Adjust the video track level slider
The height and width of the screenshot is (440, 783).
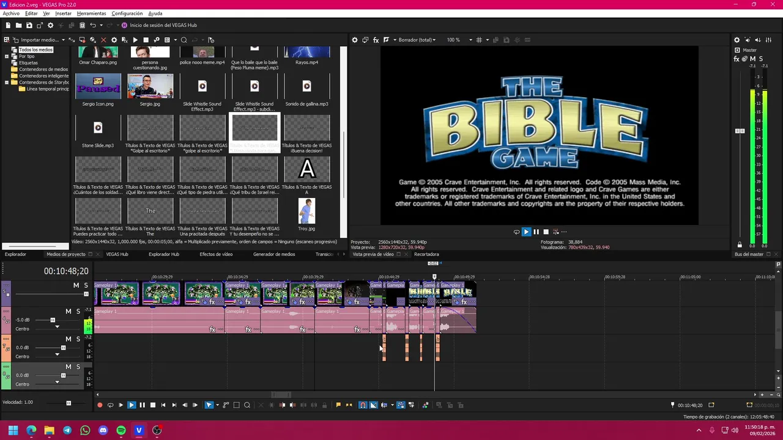pos(86,294)
